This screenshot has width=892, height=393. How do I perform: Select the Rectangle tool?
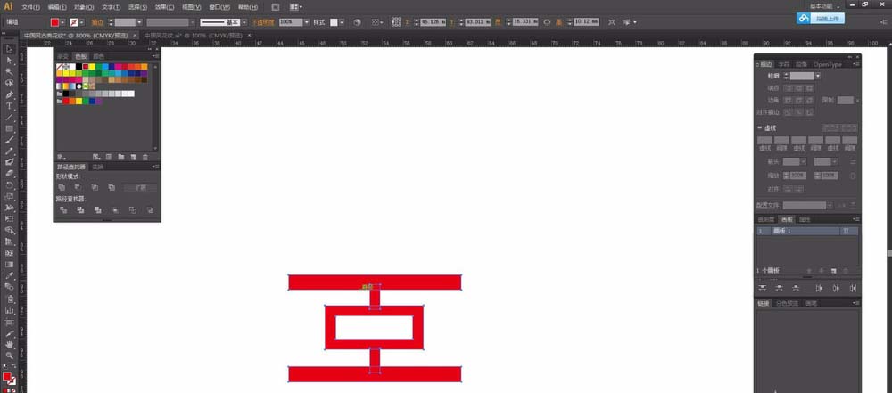tap(9, 129)
